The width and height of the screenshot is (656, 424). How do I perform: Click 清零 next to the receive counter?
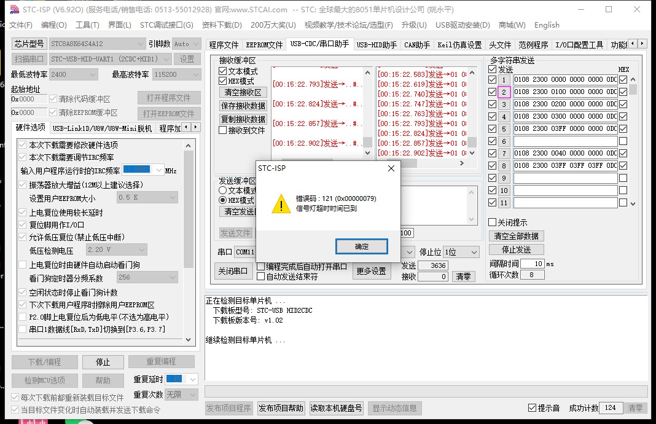click(463, 277)
